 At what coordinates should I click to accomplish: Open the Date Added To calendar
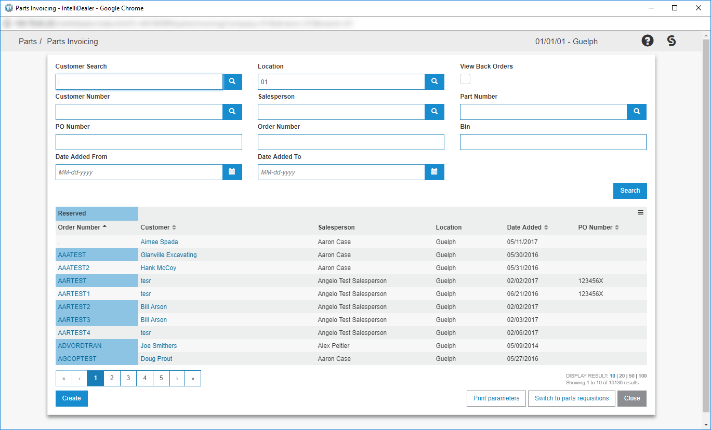click(x=434, y=172)
